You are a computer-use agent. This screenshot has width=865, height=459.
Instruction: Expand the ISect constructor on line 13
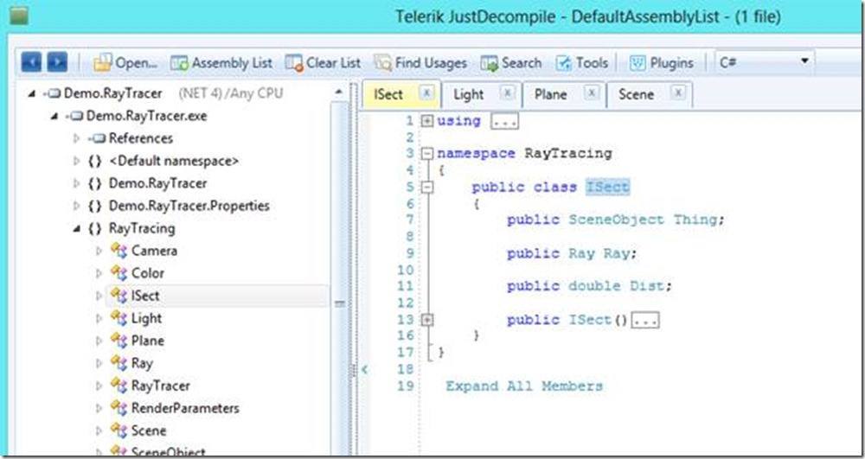coord(427,320)
